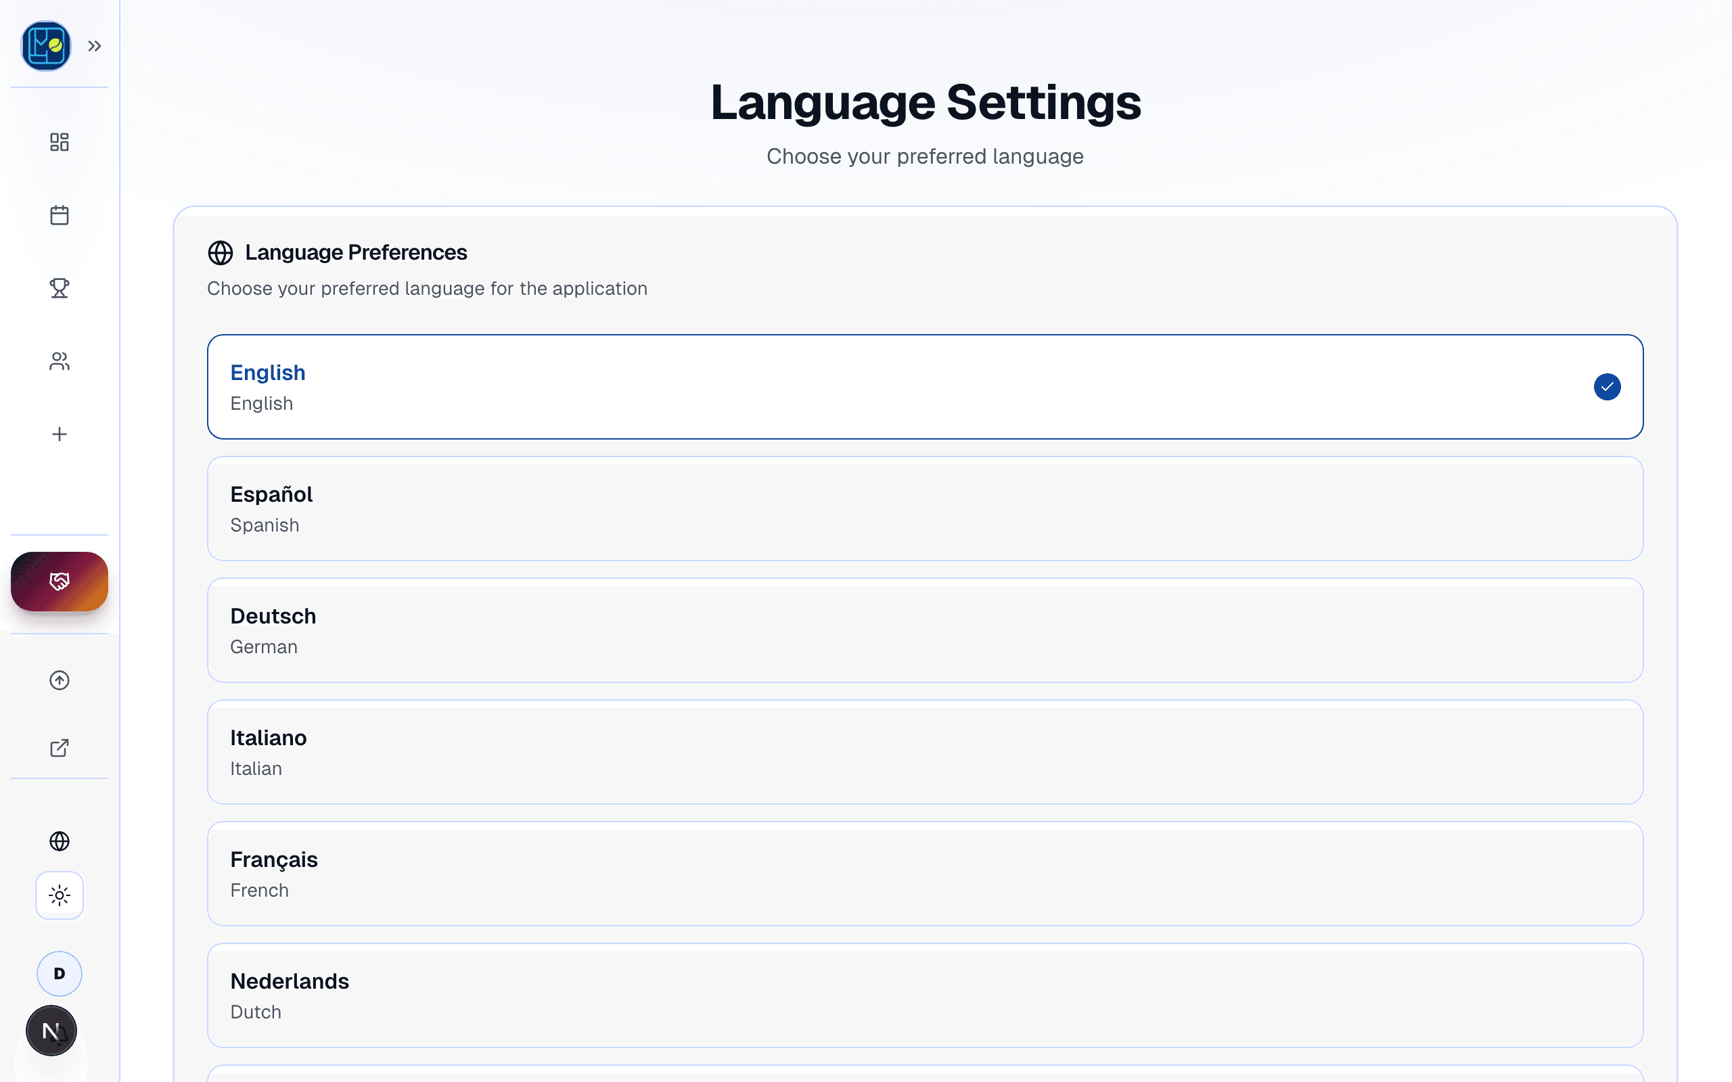Click the tennis court app logo
Screen dimensions: 1732x1082
[x=46, y=46]
